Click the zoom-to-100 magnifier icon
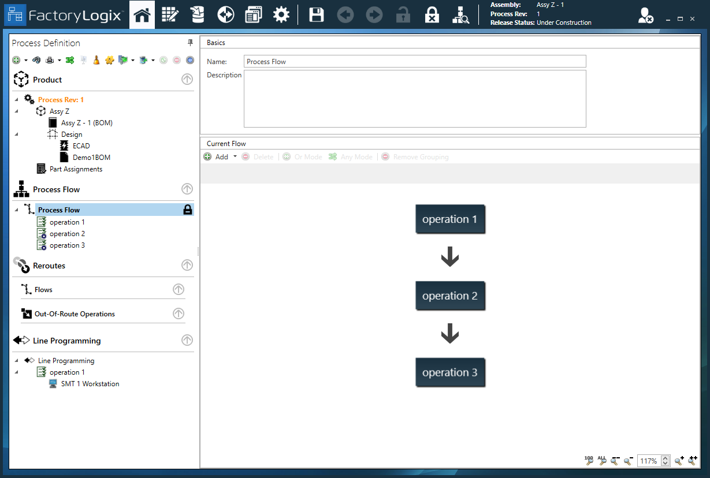Screen dimensions: 710x478 (x=589, y=461)
